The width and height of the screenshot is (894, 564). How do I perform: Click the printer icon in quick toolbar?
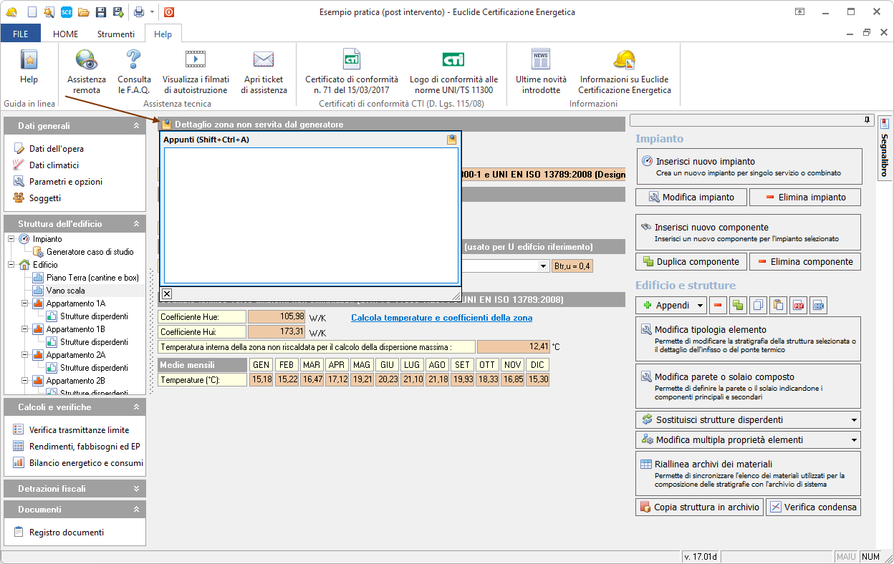coord(139,12)
